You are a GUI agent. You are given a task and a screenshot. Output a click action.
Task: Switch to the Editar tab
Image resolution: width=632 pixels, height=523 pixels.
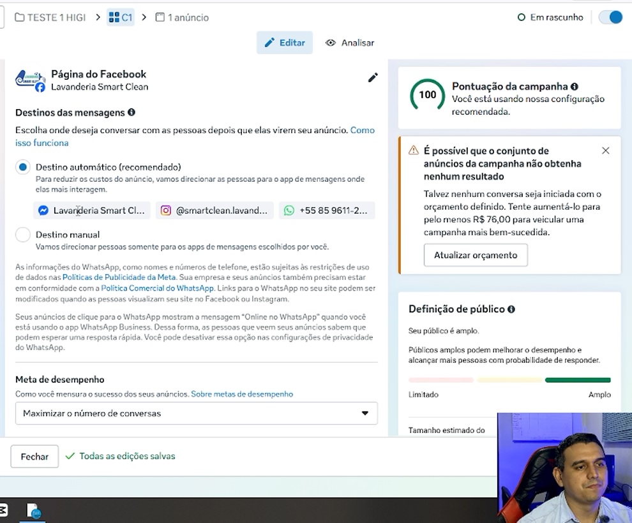(285, 43)
